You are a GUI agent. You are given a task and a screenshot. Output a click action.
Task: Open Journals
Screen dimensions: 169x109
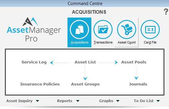[138, 84]
